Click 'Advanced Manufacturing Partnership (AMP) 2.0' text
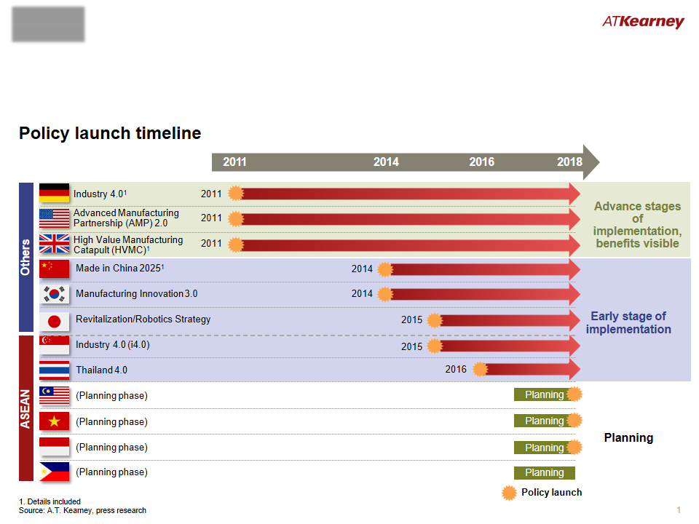699x524 pixels. point(126,218)
